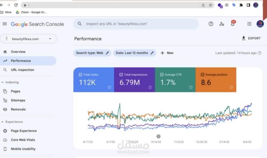Edit the Search type filter pencil
This screenshot has width=267, height=158.
click(107, 53)
